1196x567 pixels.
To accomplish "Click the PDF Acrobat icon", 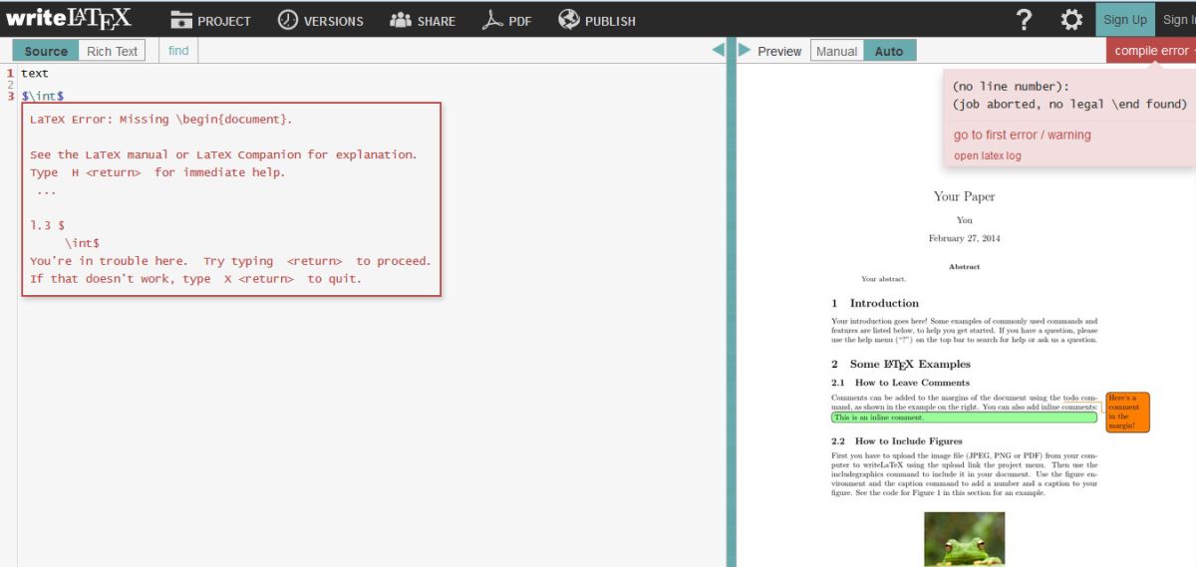I will click(492, 19).
